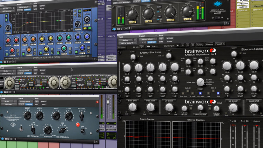The image size is (263, 148).
Task: Click the Modus selector knob in bx1
Action: click(200, 82)
